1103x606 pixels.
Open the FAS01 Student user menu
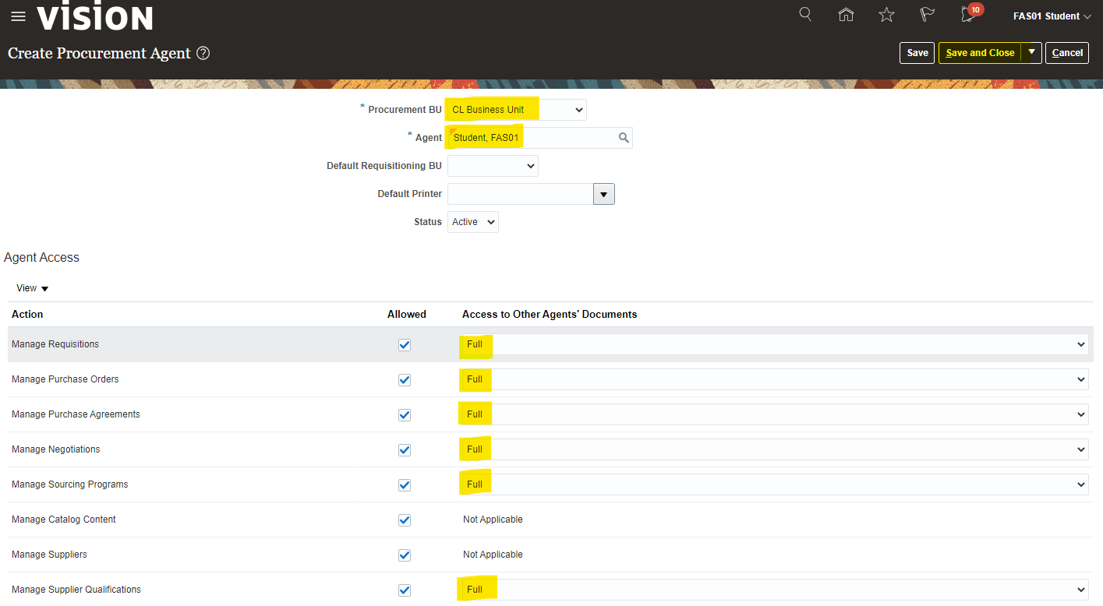[x=1051, y=16]
